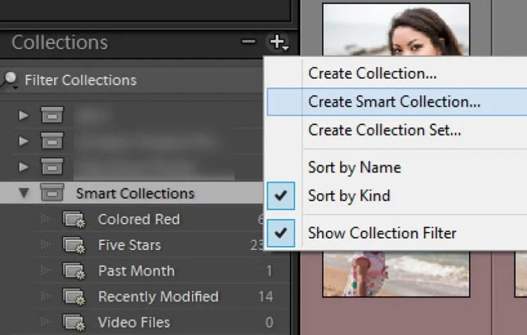Uncheck the Sort by Kind option
Screen dimensions: 527x335
click(x=280, y=196)
